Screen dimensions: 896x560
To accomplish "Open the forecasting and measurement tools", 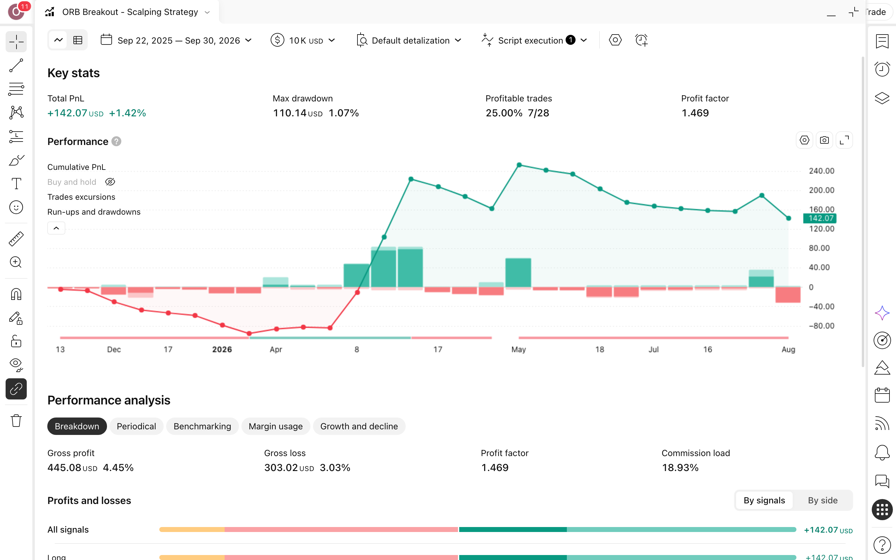I will [x=16, y=136].
